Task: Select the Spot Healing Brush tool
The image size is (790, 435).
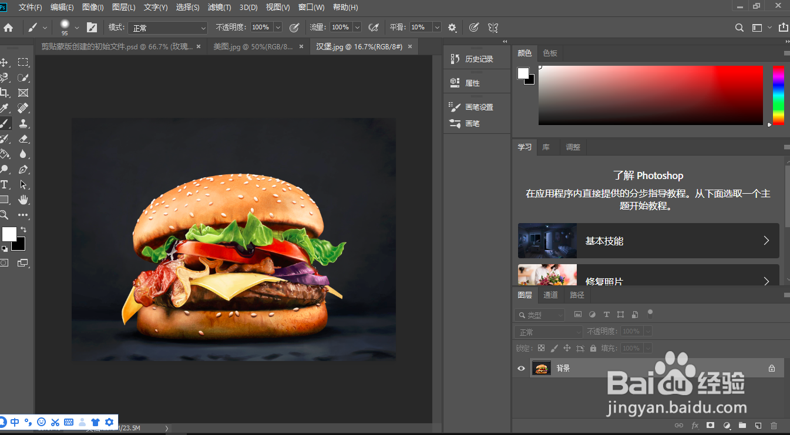Action: coord(23,108)
